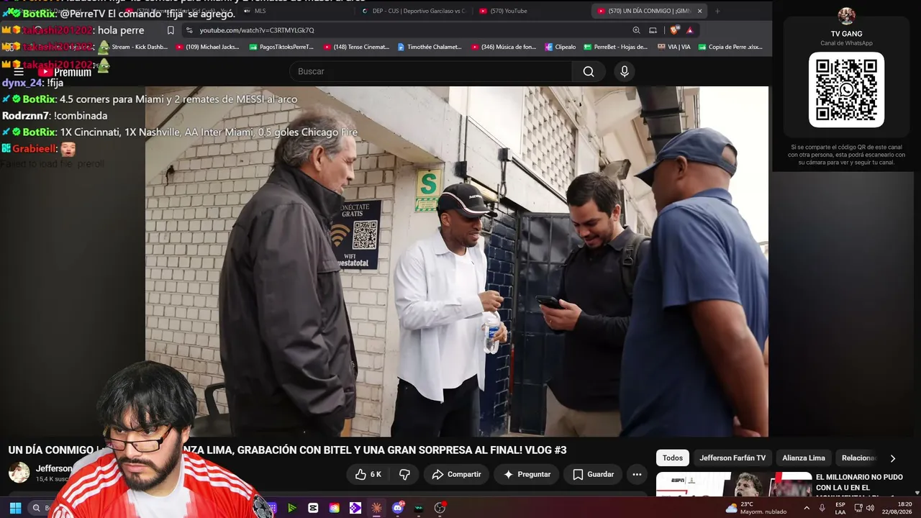Open a new browser tab
Viewport: 921px width, 518px height.
pyautogui.click(x=717, y=11)
